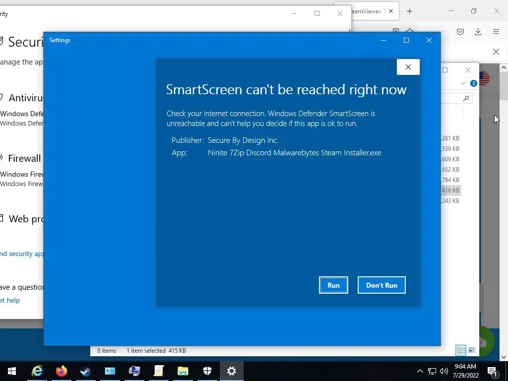
Task: Open a new Firefox tab with plus
Action: click(409, 11)
